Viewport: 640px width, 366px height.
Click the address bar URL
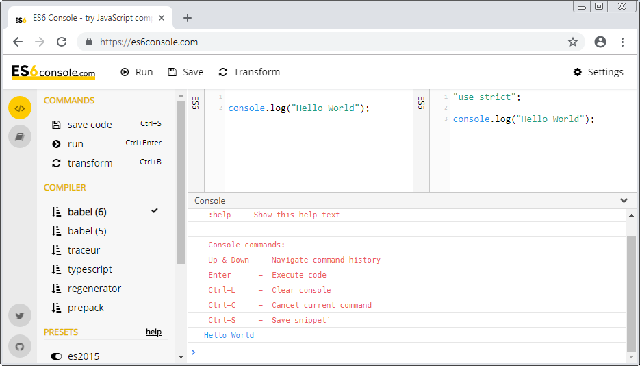coord(149,42)
